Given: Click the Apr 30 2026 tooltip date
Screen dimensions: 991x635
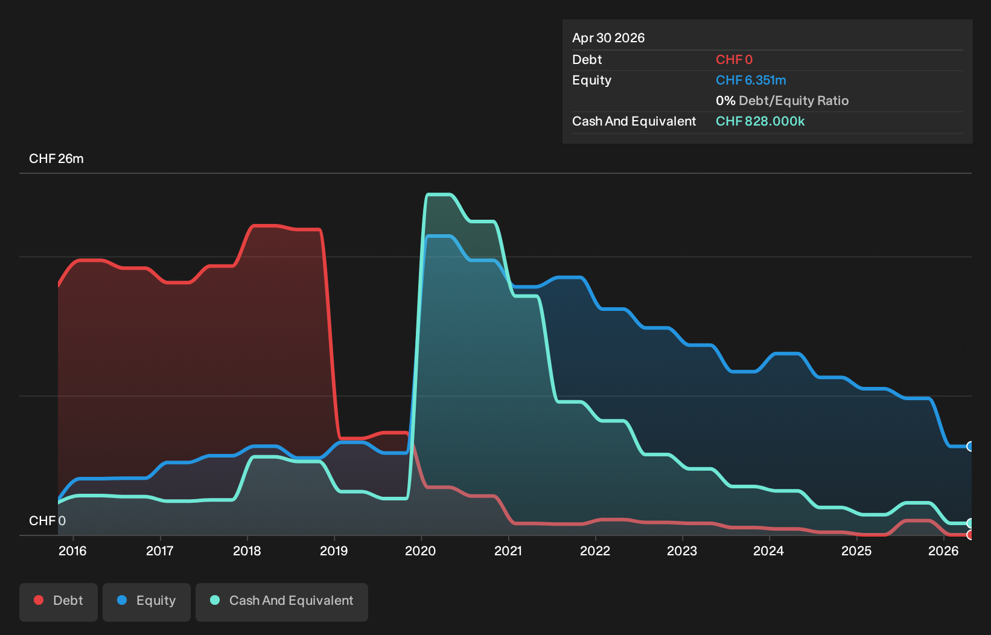Looking at the screenshot, I should point(608,38).
